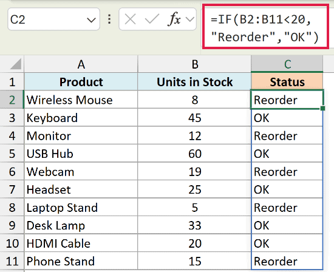Select USB Hub's OK status cell
Viewport: 334px width, 272px height.
[x=287, y=154]
